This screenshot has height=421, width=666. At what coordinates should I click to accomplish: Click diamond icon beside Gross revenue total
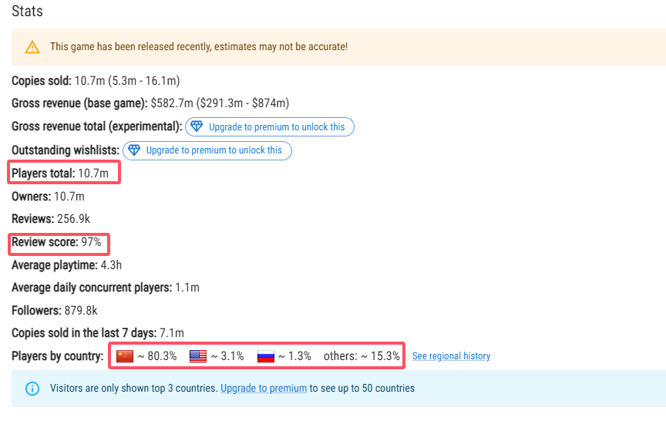[197, 126]
